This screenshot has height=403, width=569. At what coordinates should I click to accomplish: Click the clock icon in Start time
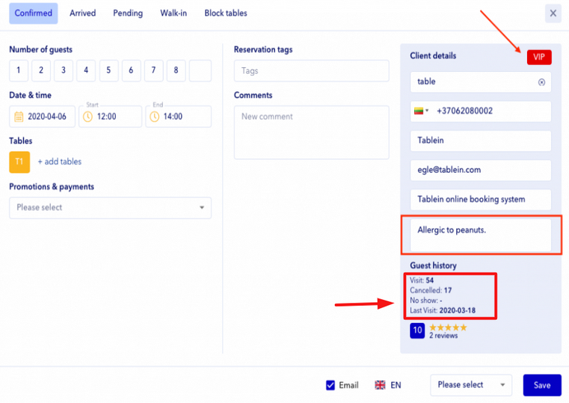(88, 117)
